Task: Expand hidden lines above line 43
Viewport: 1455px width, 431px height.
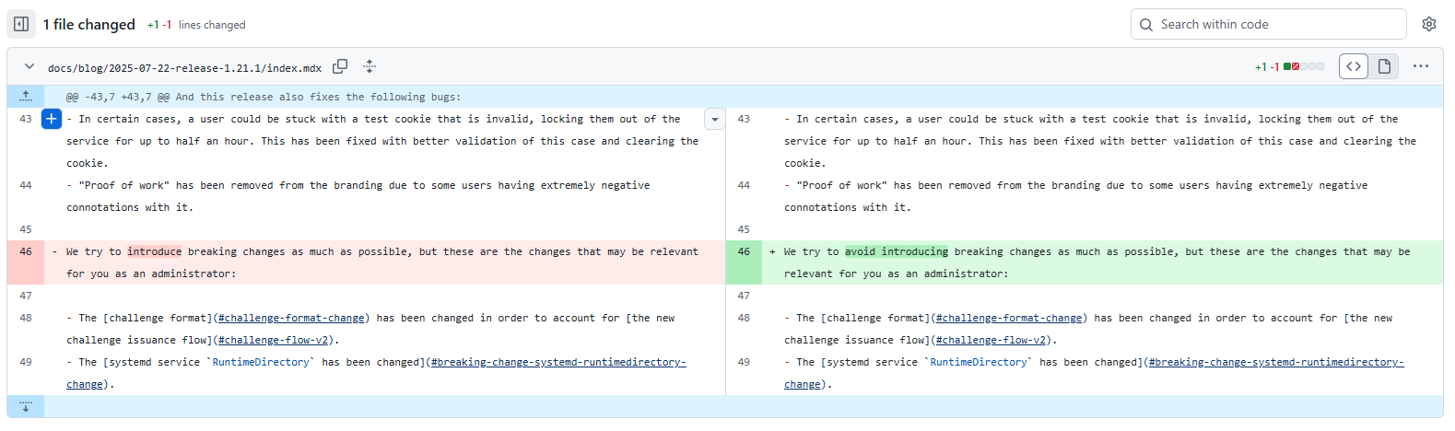Action: [x=26, y=97]
